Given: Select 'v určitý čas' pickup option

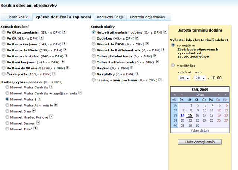Looking at the screenshot, I should (x=173, y=65).
